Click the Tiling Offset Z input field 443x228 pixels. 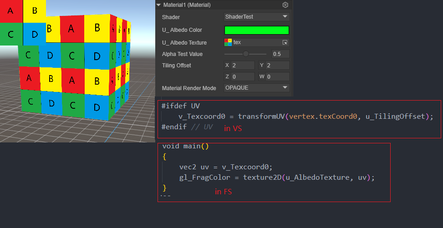pyautogui.click(x=243, y=76)
